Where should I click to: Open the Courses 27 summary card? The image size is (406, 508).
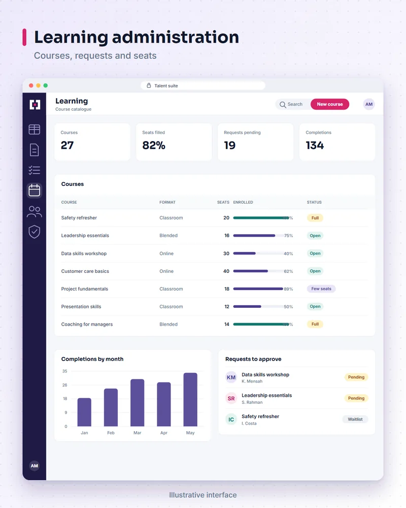[x=92, y=142]
